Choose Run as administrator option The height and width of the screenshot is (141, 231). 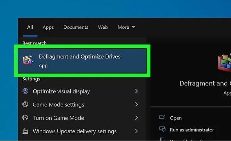(x=192, y=130)
